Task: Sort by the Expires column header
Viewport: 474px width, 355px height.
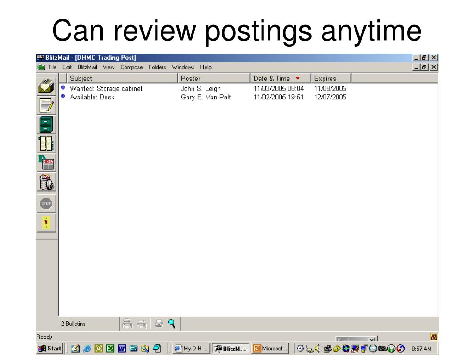Action: click(x=331, y=78)
